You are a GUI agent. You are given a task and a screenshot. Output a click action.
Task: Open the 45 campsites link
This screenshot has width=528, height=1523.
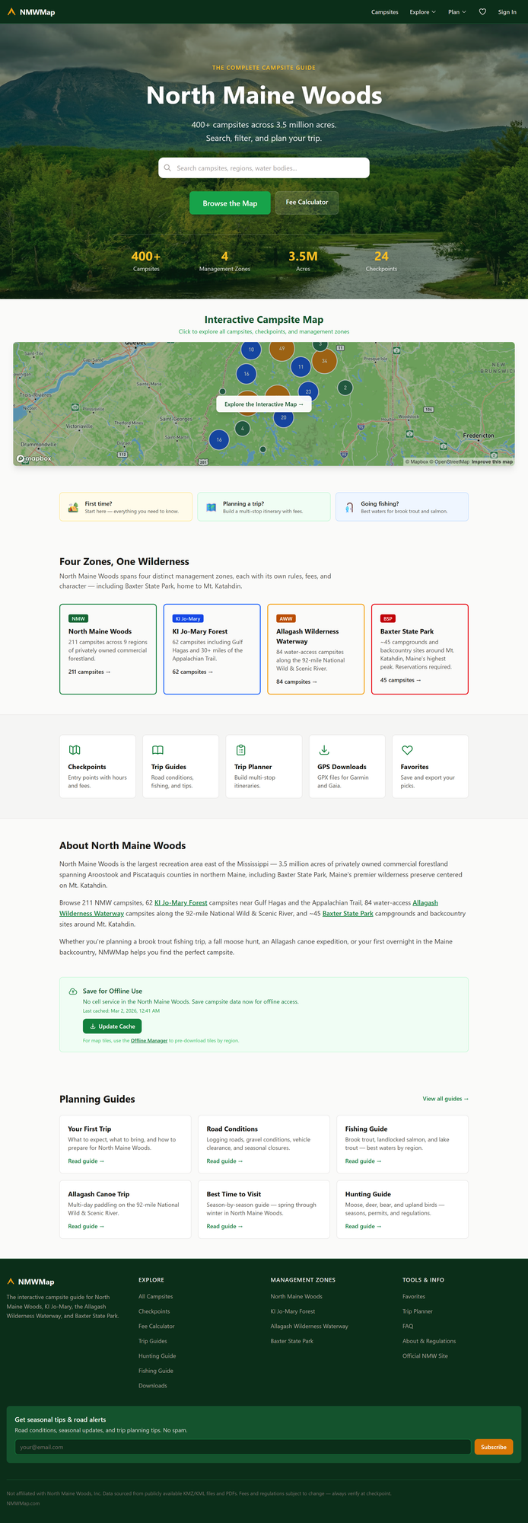pos(401,680)
